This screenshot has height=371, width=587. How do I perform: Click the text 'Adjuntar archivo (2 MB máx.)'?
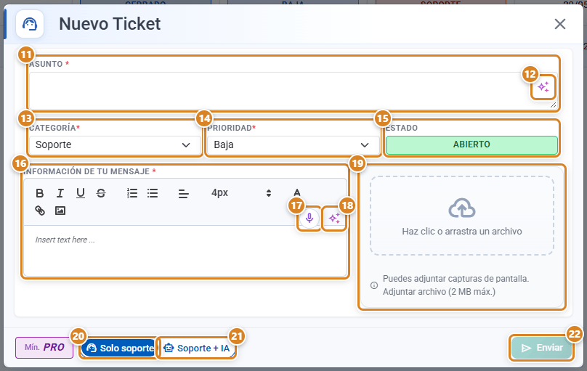[x=439, y=292]
